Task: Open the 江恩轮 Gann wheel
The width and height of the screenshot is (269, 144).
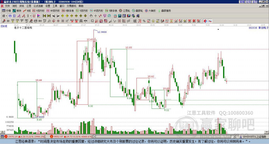Action: pos(125,11)
